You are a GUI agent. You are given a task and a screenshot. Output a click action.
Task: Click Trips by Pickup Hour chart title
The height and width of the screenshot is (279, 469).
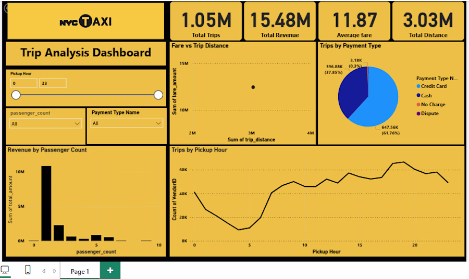[200, 150]
